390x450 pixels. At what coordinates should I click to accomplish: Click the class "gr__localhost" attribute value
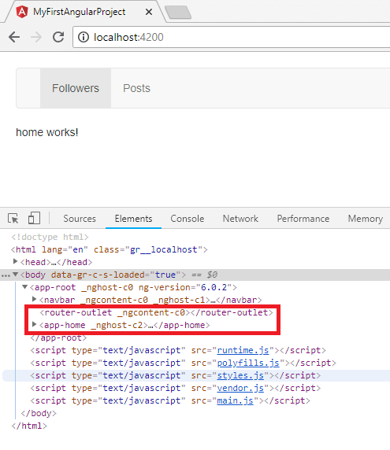164,249
